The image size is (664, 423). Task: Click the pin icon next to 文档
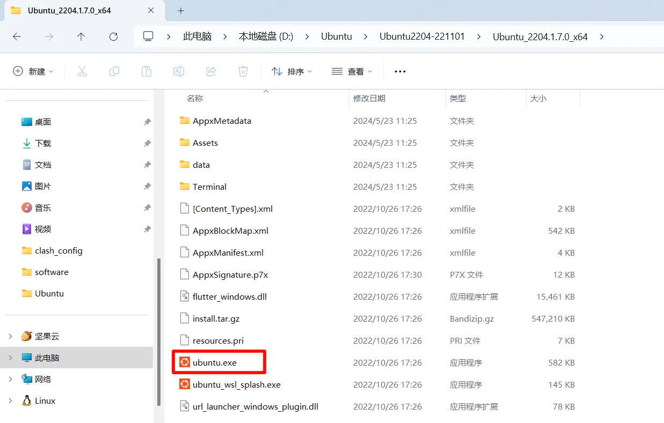click(147, 165)
